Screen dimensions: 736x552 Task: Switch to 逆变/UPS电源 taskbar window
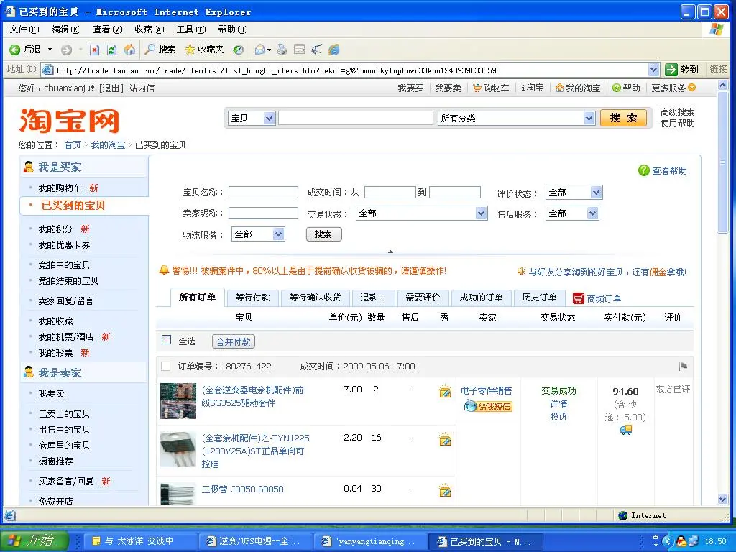pyautogui.click(x=254, y=541)
